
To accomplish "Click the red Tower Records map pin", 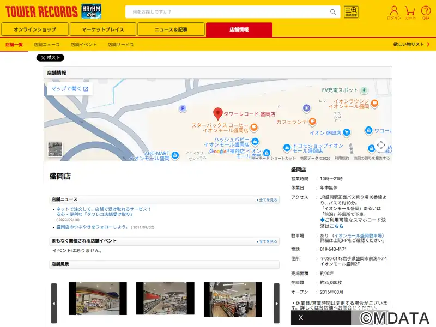I will click(x=217, y=114).
